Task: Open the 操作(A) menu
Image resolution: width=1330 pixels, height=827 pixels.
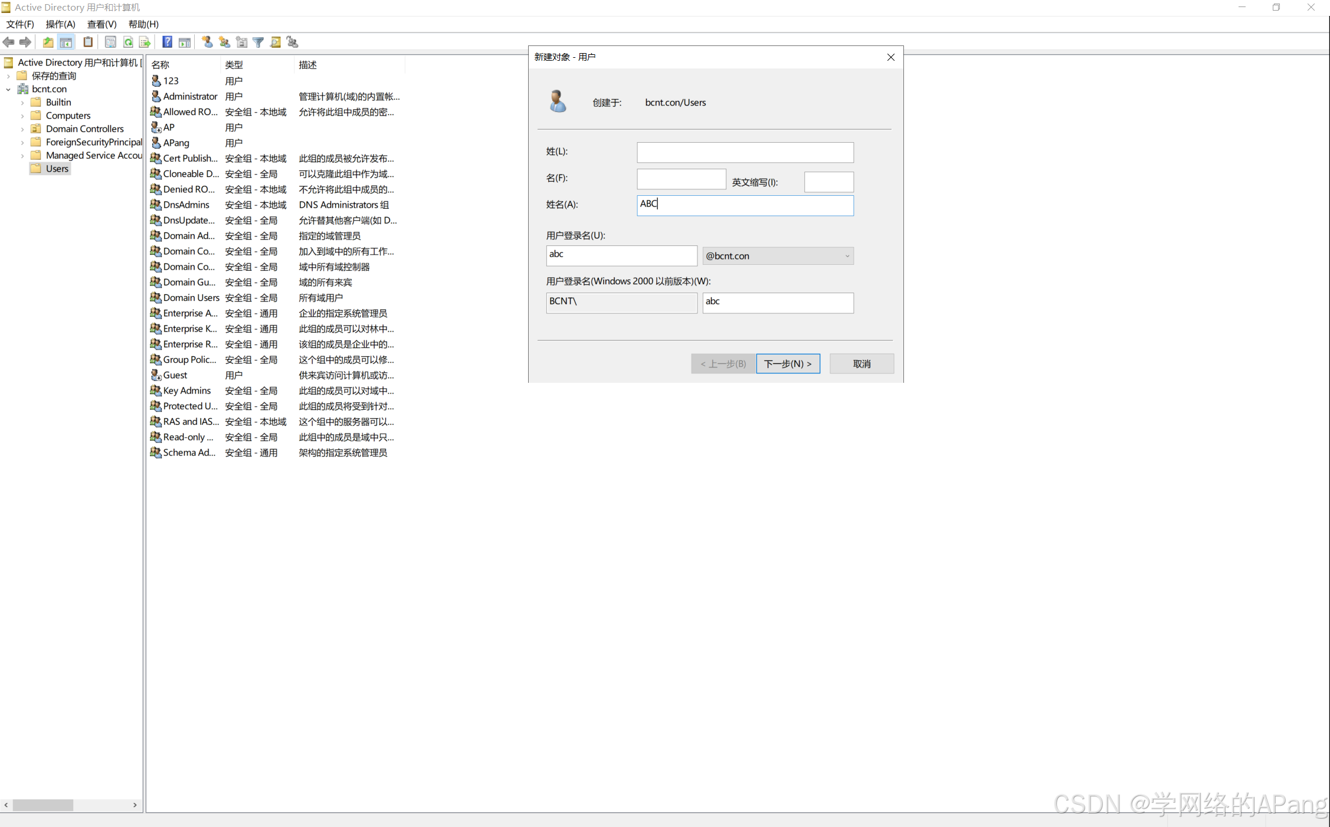Action: pos(60,24)
